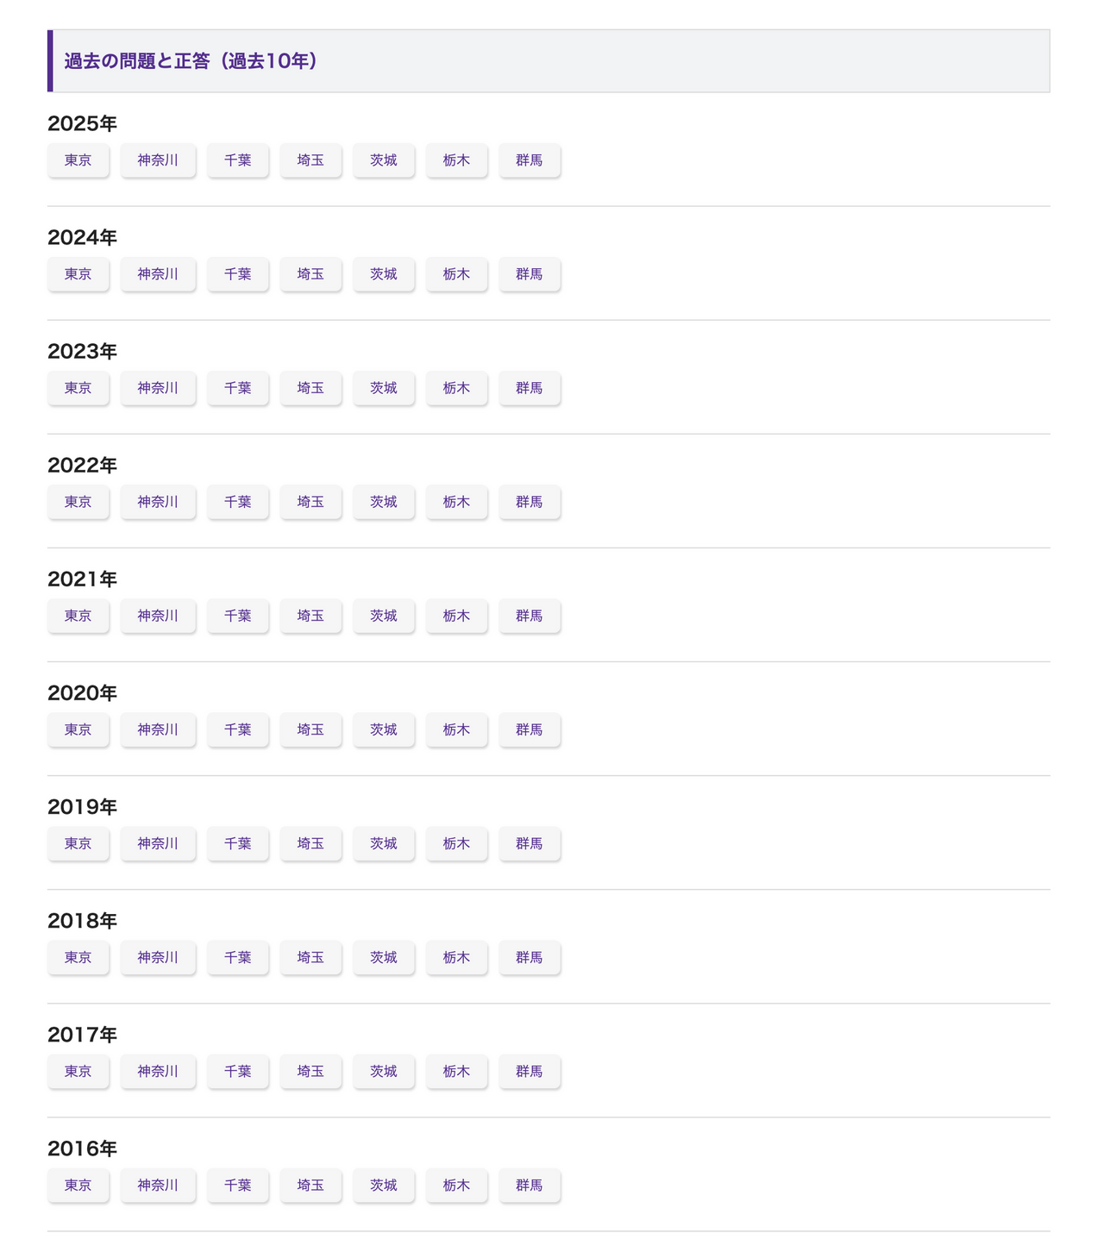This screenshot has width=1104, height=1258.
Task: Choose 群馬 in the 2021年 row
Action: pos(530,616)
